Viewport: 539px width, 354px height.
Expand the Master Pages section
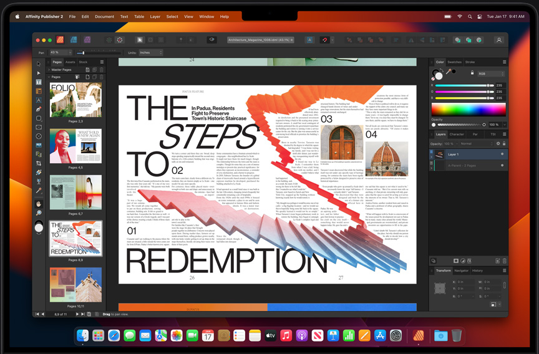point(49,70)
